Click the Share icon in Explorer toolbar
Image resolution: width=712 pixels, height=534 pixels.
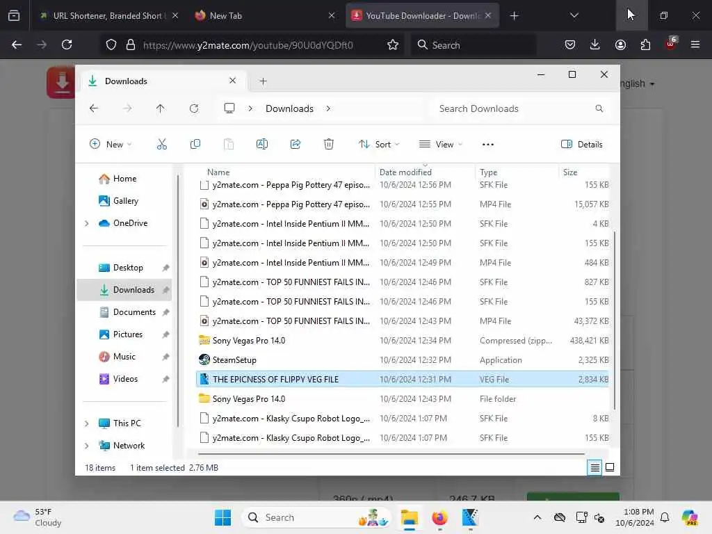(295, 145)
